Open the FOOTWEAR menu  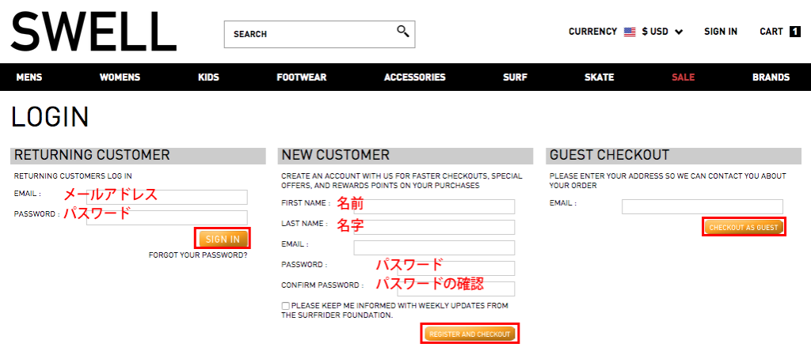(x=302, y=77)
